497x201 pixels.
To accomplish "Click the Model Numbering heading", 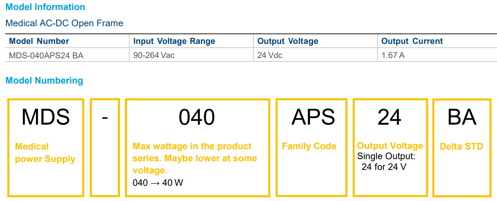I will point(44,80).
